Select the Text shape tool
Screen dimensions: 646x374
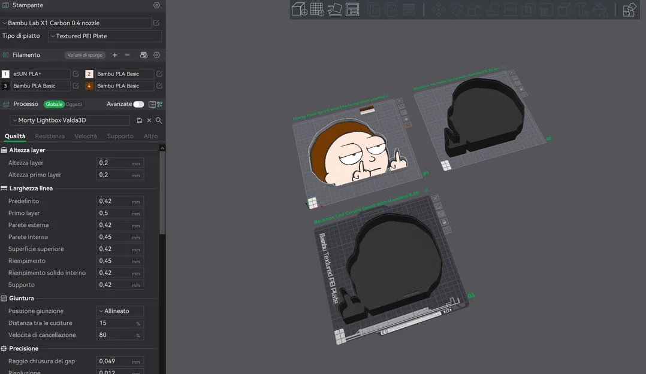pos(582,10)
